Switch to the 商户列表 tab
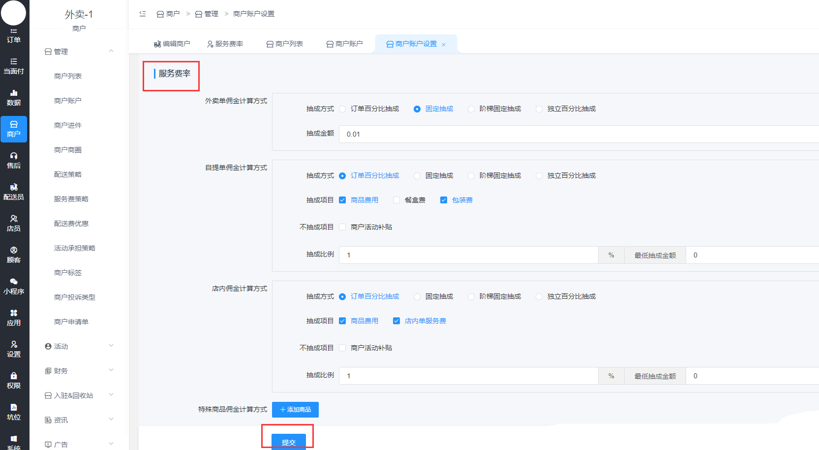Screen dimensions: 819x450 [285, 44]
